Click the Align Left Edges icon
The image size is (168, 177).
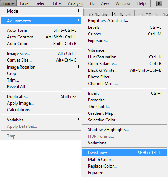point(114,14)
